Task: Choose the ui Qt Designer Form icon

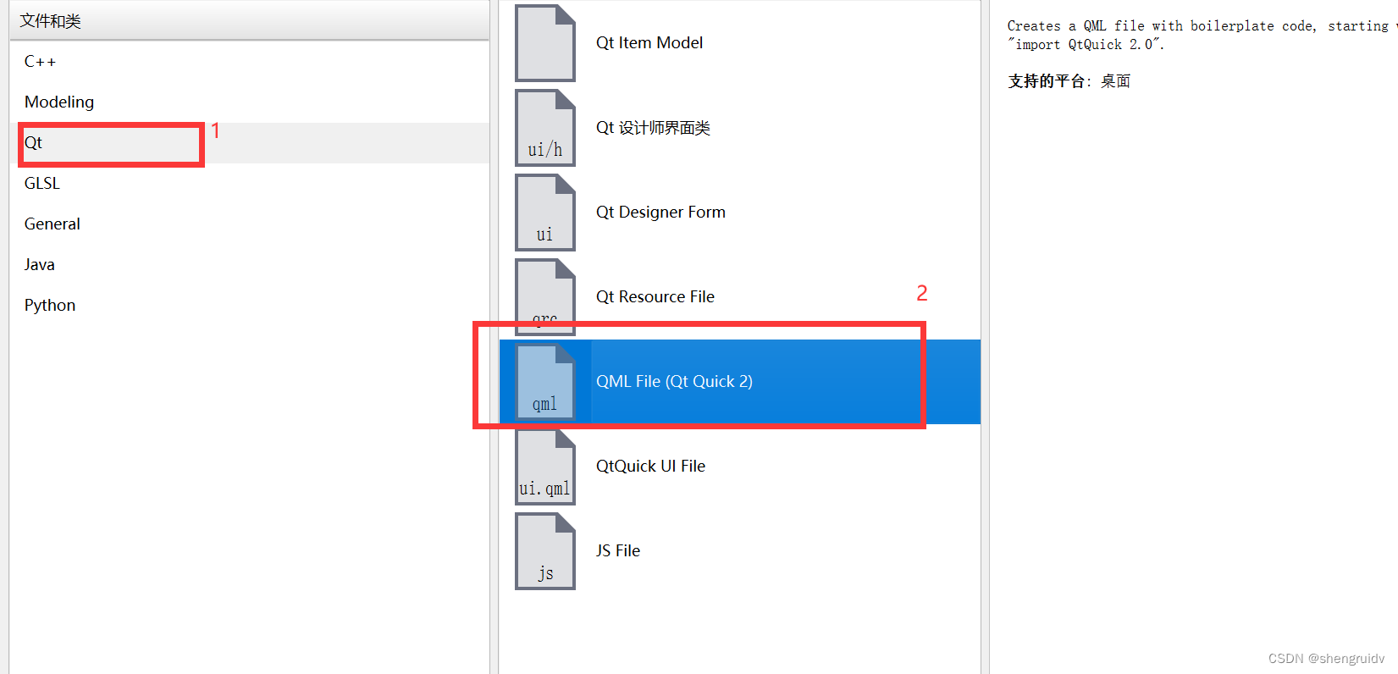Action: [x=545, y=213]
